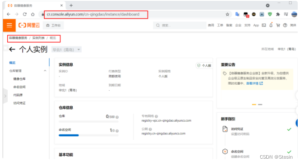This screenshot has height=163, width=299.
Task: Open Cloud Shell terminal icon
Action: pos(264,25)
